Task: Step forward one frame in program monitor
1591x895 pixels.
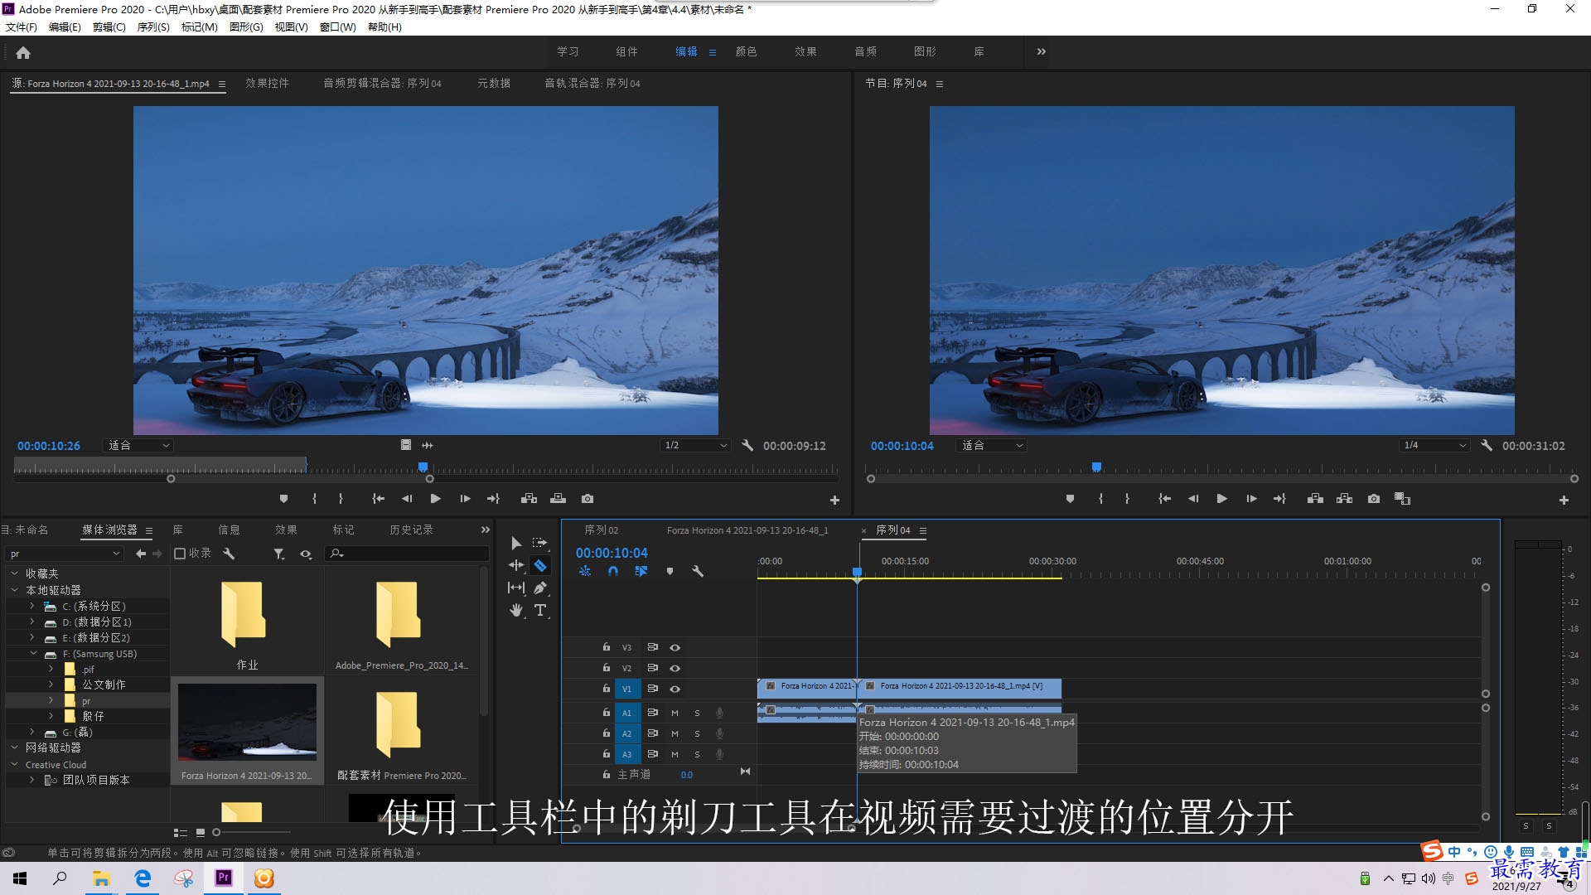Action: click(x=1251, y=499)
